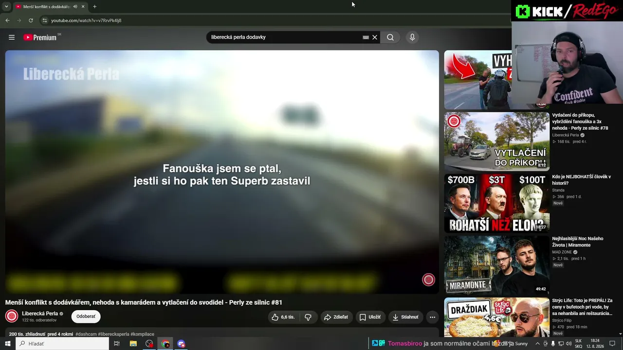The image size is (623, 350).
Task: Open the Windows Start menu
Action: (x=7, y=344)
